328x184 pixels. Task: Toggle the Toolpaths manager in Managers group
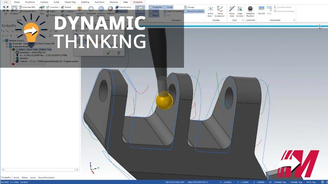click(x=156, y=7)
